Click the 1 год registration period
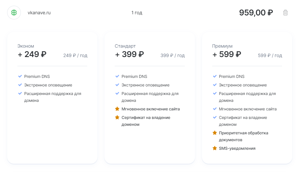The width and height of the screenshot is (300, 172). coord(137,13)
